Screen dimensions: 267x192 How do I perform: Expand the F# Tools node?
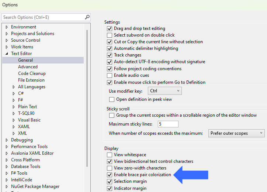tap(7, 174)
